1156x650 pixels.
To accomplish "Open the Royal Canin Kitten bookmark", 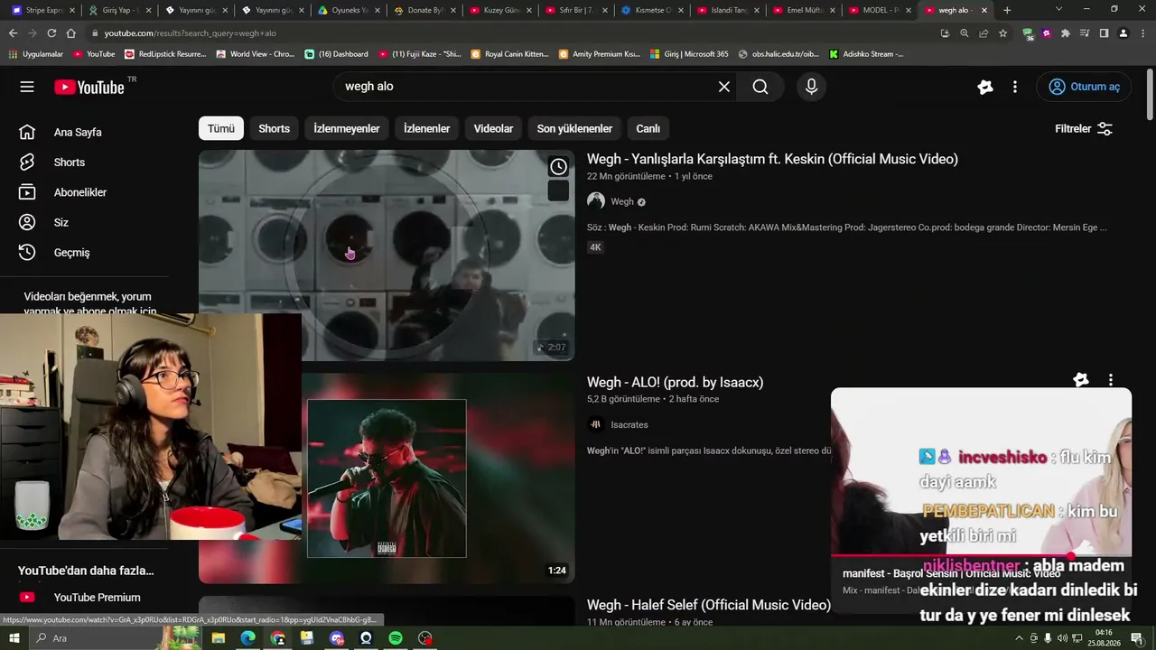I will 509,54.
